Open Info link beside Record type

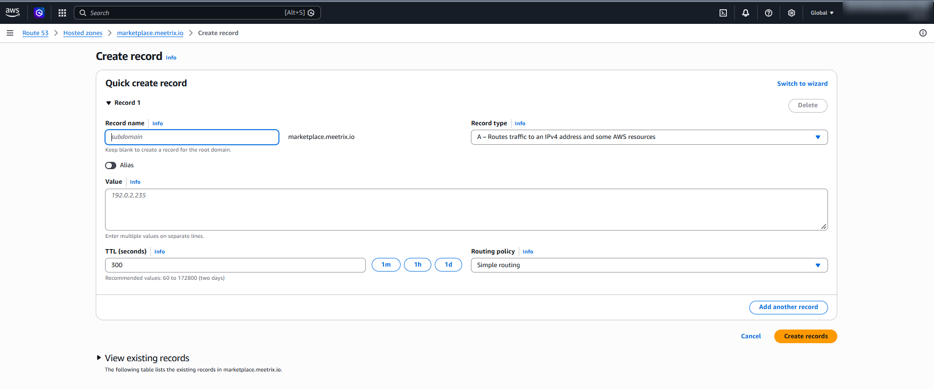(520, 124)
